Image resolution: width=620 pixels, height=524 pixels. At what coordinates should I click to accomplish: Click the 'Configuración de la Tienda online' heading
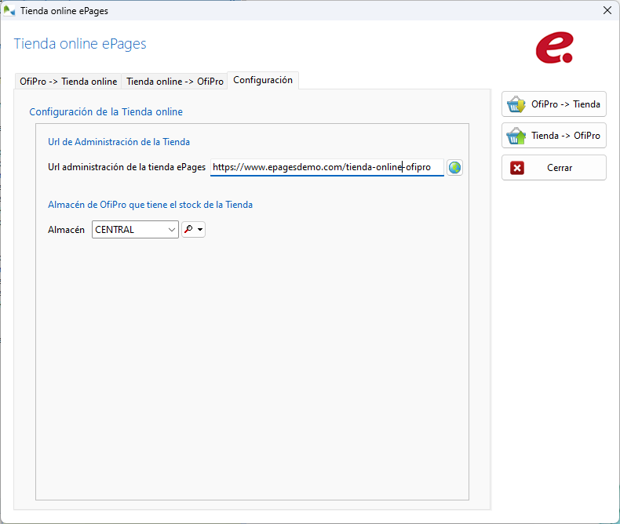point(106,112)
